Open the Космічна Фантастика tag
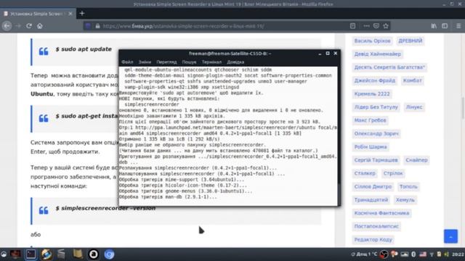 [x=381, y=213]
